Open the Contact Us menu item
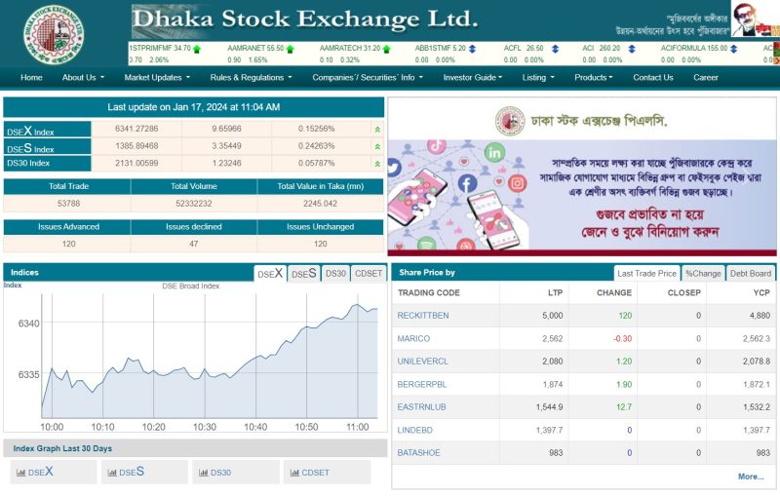The width and height of the screenshot is (780, 496). 652,77
